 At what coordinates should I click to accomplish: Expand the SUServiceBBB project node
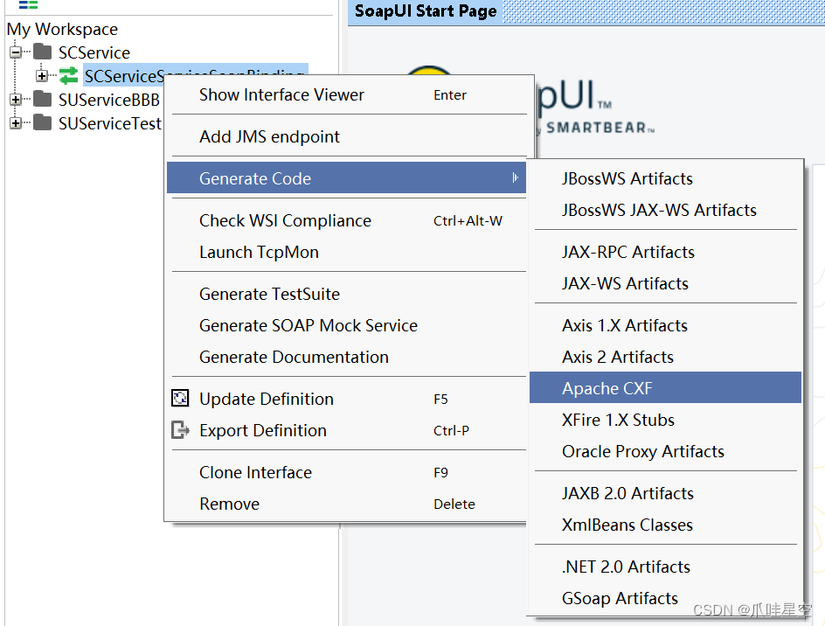click(x=16, y=99)
